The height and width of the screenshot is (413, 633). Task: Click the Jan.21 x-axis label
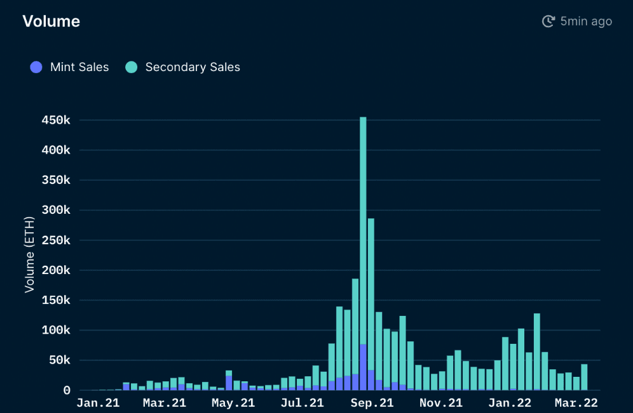click(x=98, y=403)
